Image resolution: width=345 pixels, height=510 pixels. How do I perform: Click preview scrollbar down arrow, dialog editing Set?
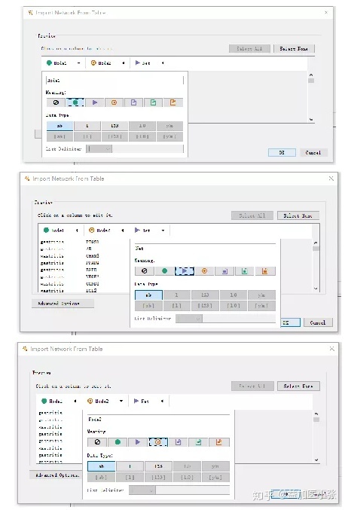[x=316, y=289]
